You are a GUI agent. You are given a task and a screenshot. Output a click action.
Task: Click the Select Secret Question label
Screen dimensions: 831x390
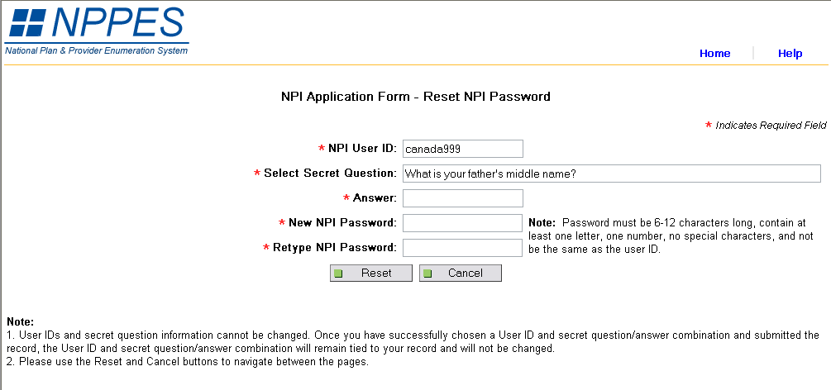point(330,174)
